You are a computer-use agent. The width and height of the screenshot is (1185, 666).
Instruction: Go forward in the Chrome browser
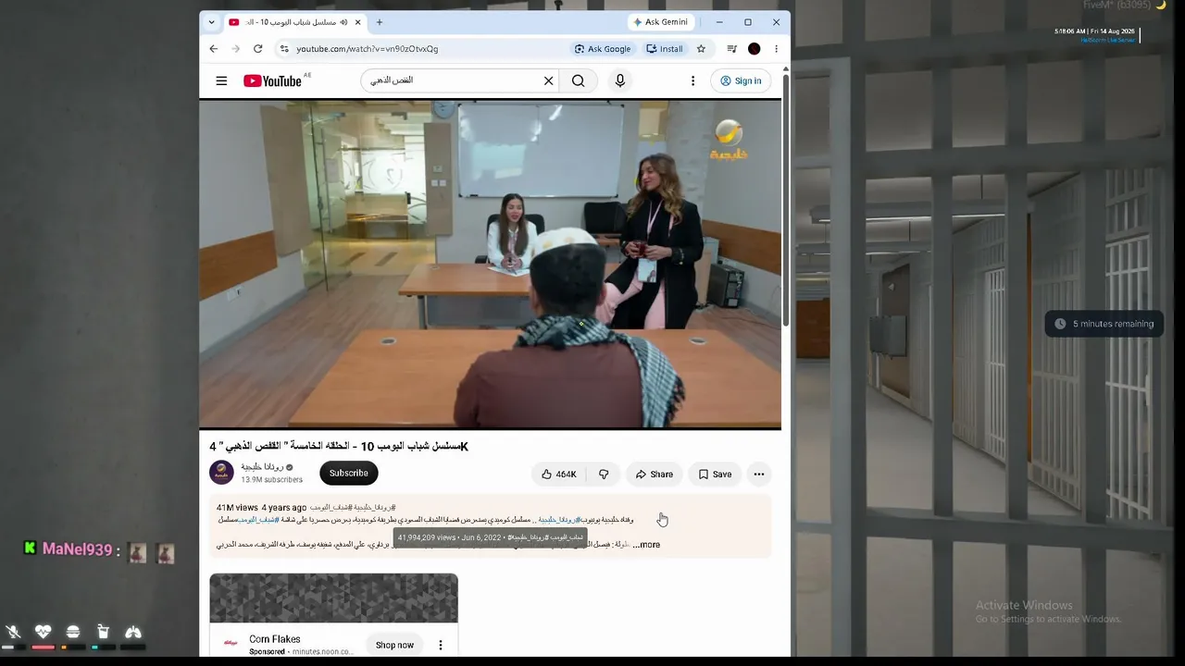(x=235, y=49)
